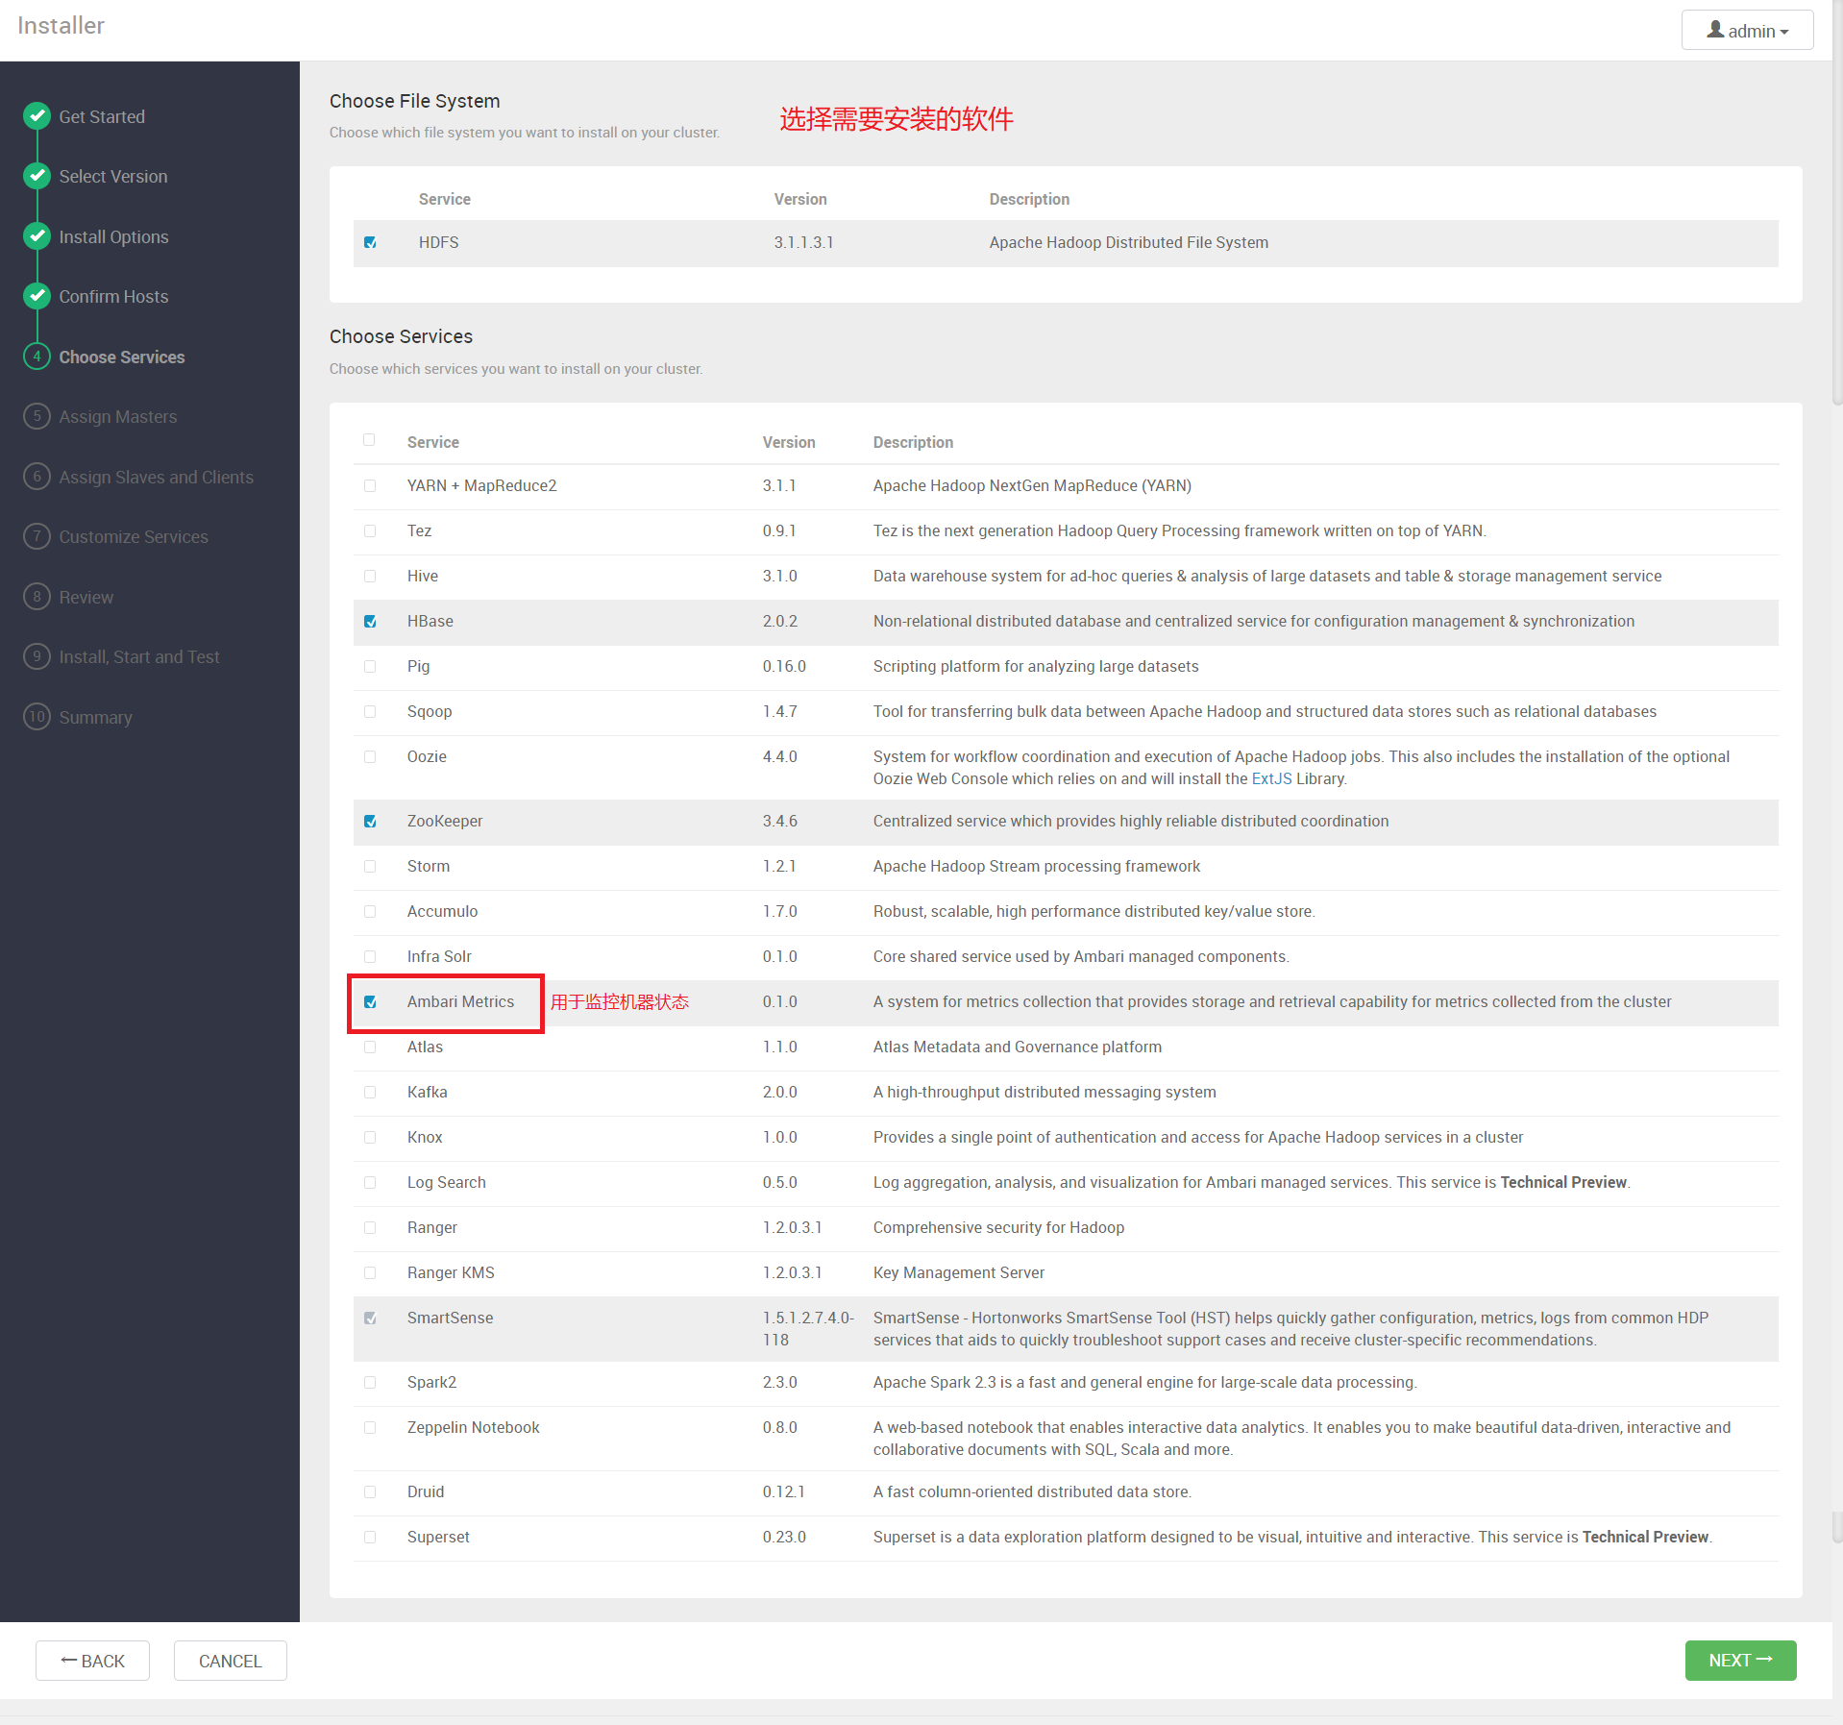Click the page vertical scrollbar
The height and width of the screenshot is (1725, 1843).
point(1837,202)
